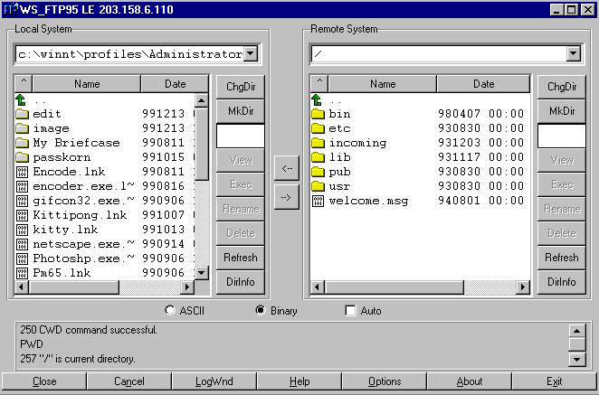Click the gifcon32.exe file icon
Image resolution: width=599 pixels, height=395 pixels.
pos(22,202)
